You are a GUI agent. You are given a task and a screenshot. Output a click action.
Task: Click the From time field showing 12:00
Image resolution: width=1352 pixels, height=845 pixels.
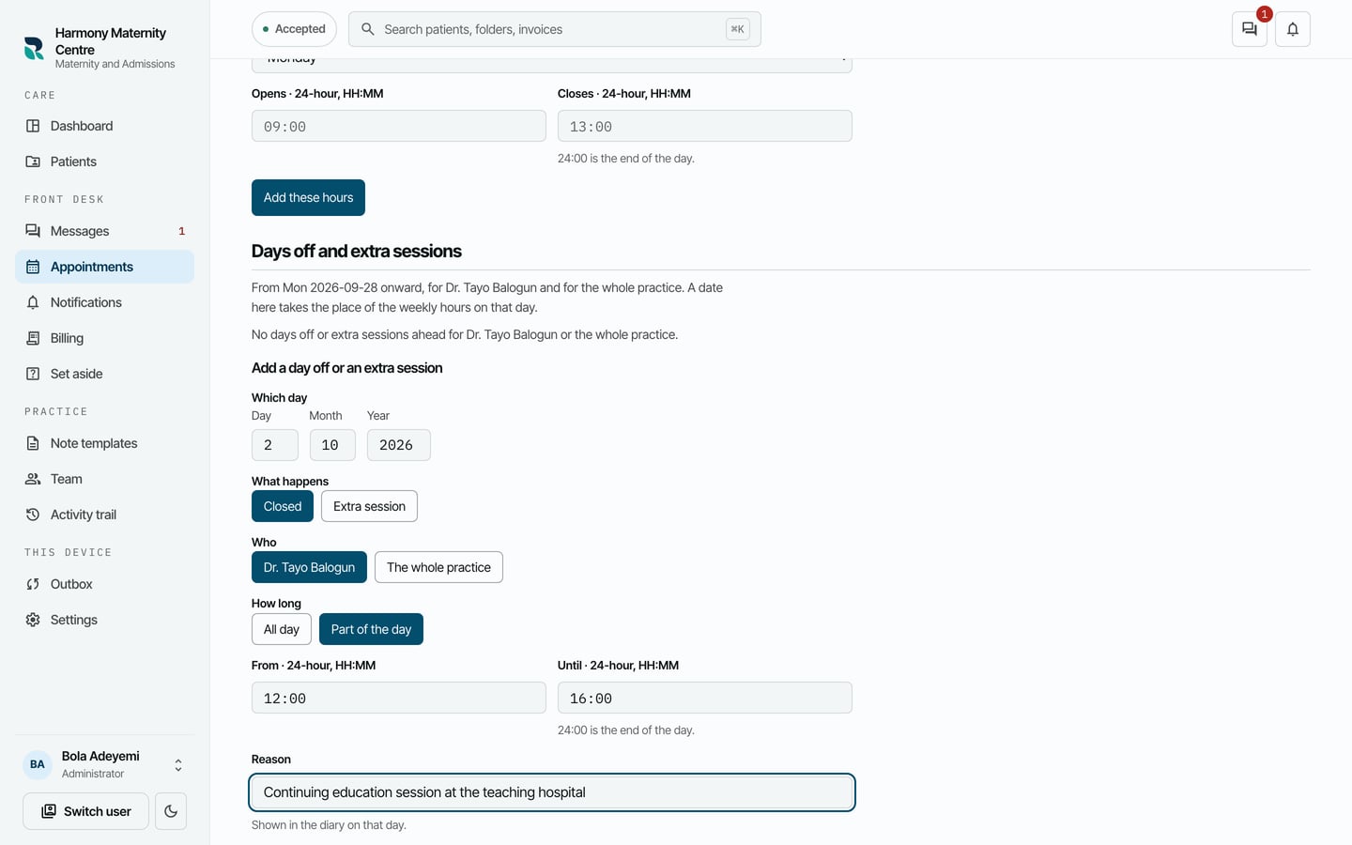click(x=399, y=698)
